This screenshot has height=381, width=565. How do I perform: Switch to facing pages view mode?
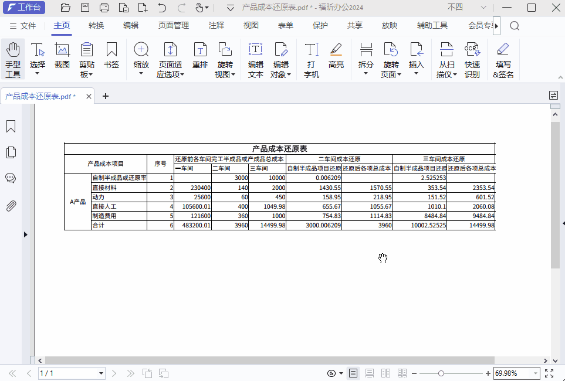[385, 373]
